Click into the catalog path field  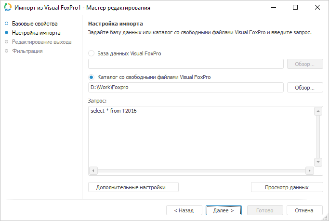pyautogui.click(x=186, y=88)
